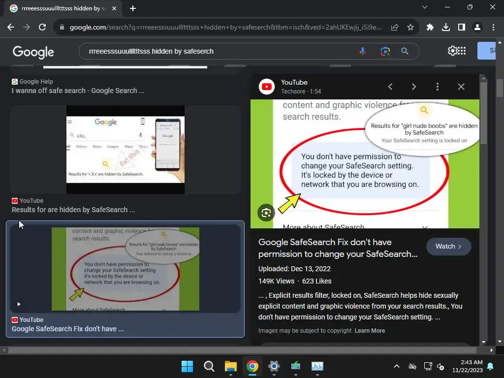Screen dimensions: 504x378
Task: Click the blue Sign in button
Action: point(487,51)
